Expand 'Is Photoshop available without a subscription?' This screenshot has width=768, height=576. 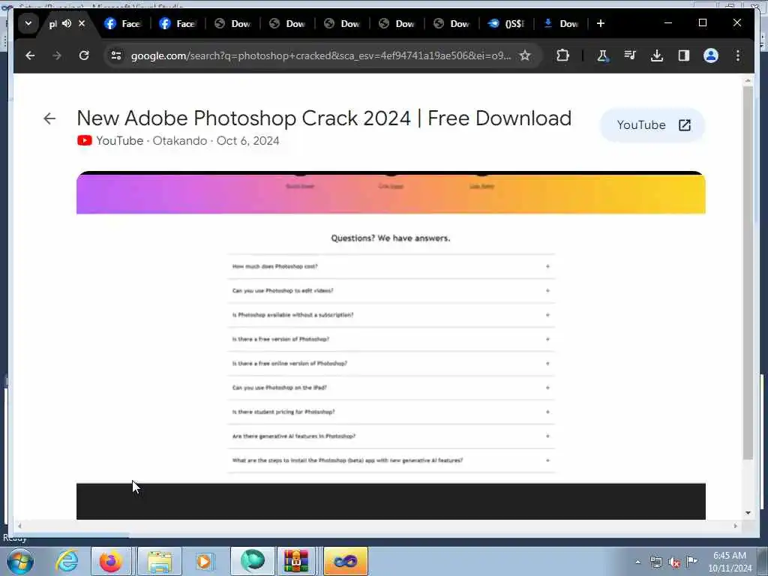[391, 315]
